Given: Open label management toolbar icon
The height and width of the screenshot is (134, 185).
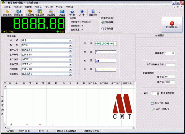Looking at the screenshot, I should 51,11.
